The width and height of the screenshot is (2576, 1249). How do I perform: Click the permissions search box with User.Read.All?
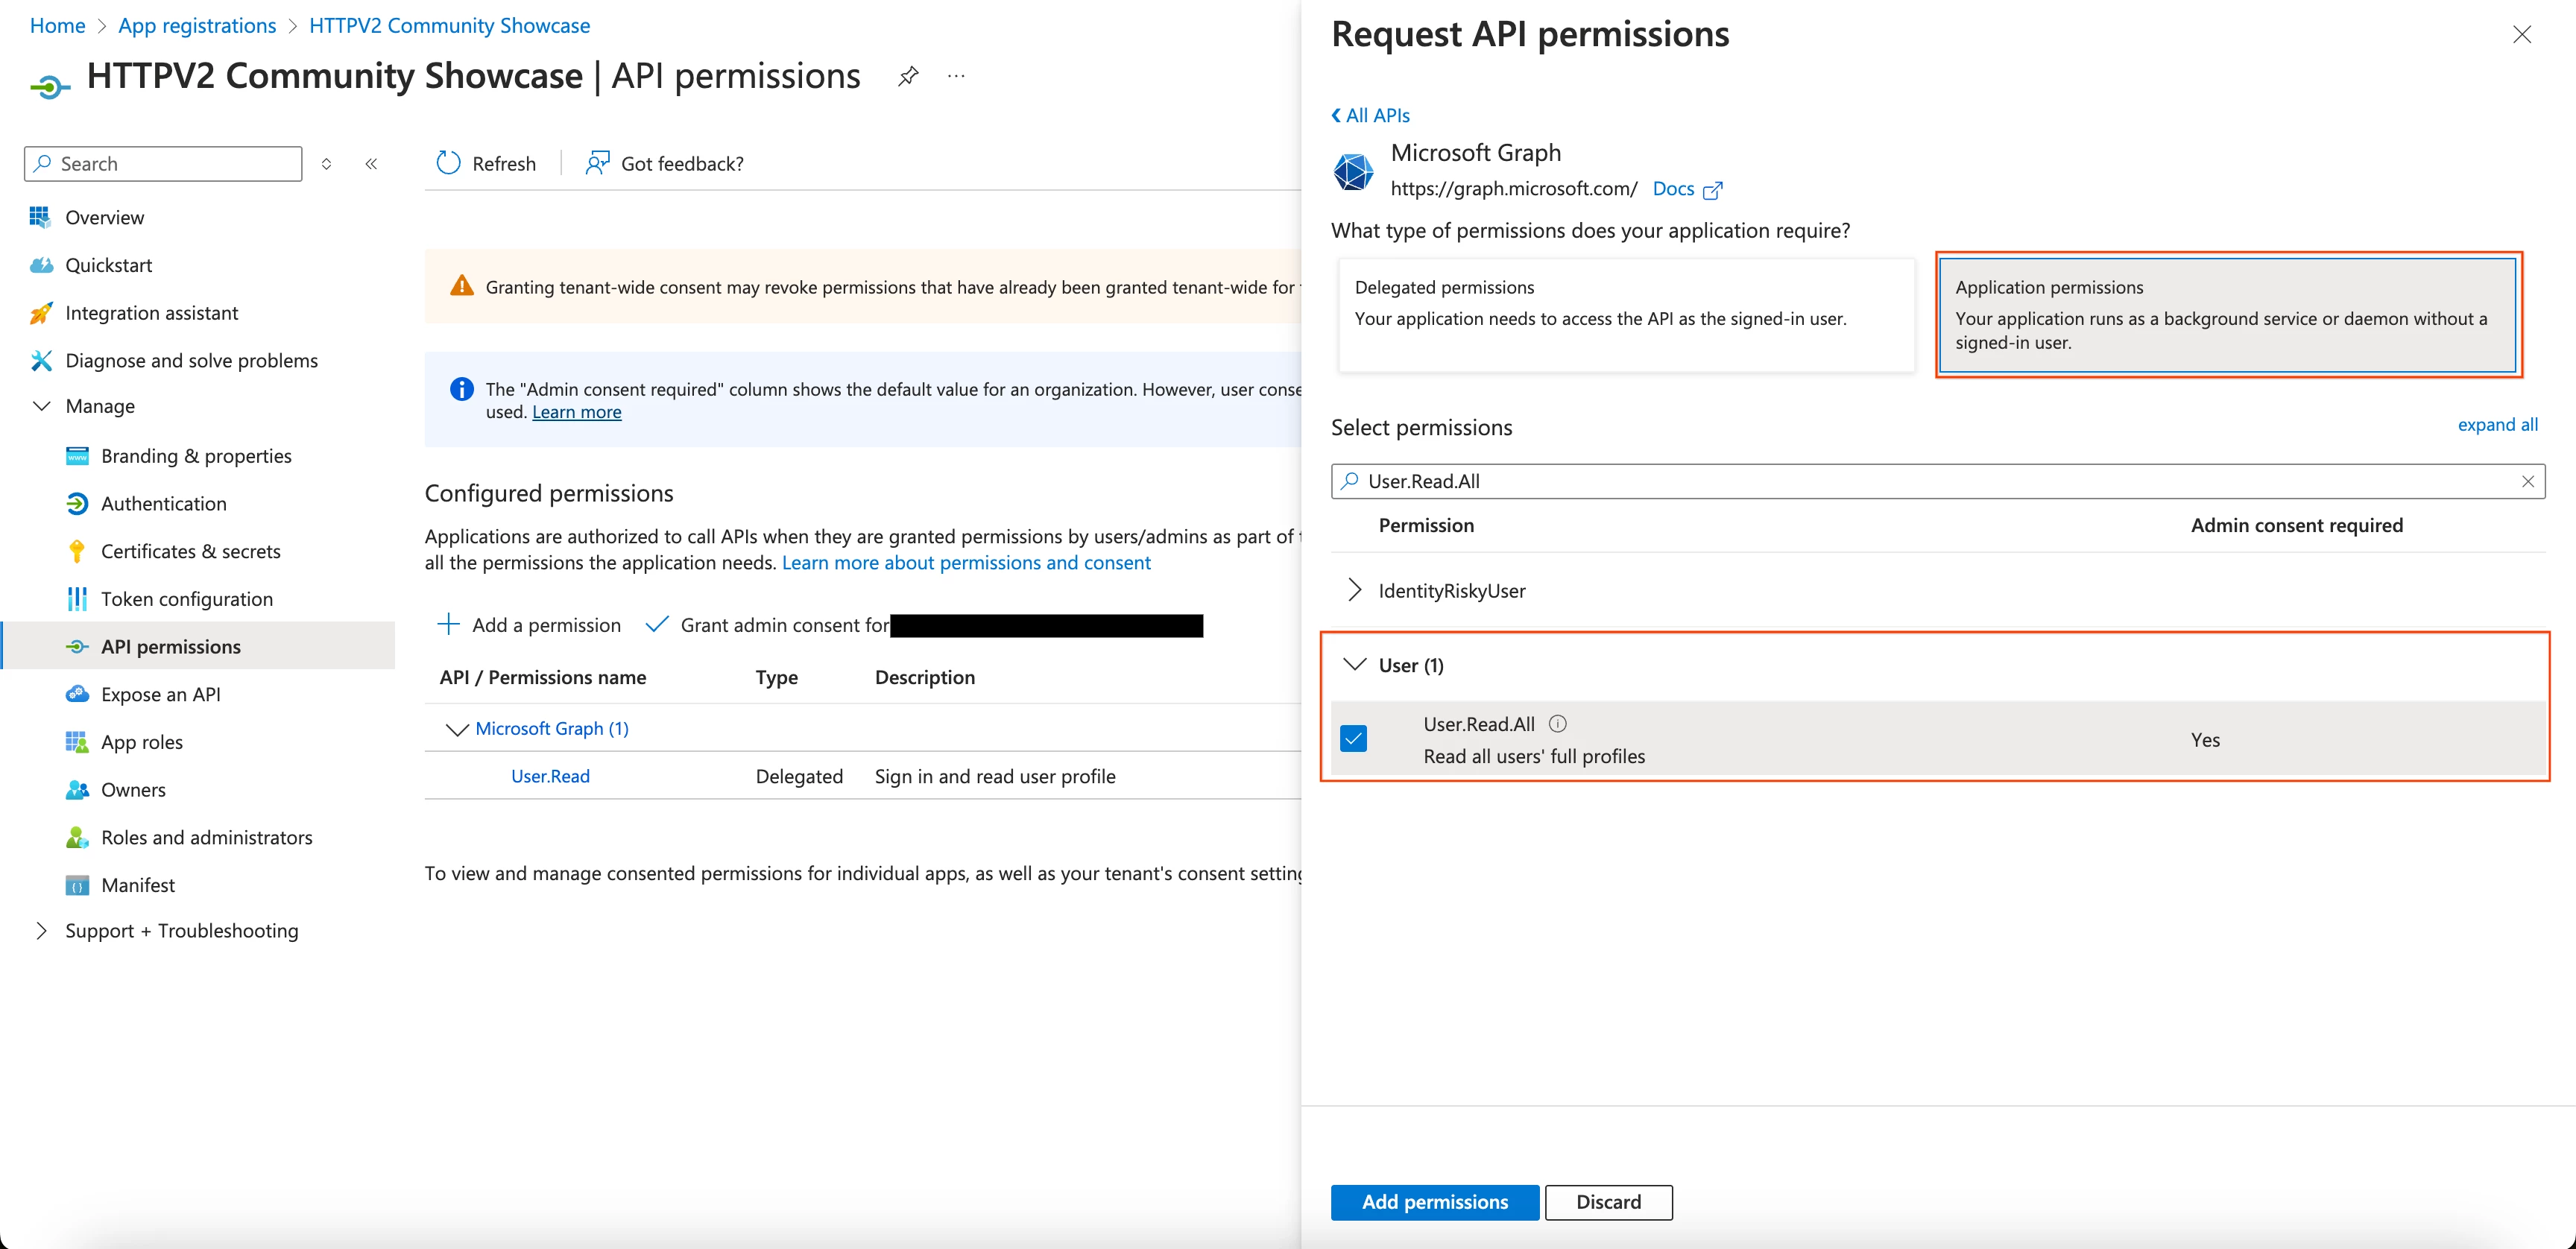[x=1937, y=481]
